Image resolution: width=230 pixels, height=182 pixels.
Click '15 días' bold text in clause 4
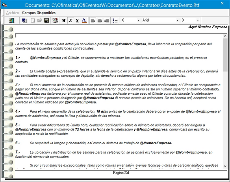click(102, 111)
